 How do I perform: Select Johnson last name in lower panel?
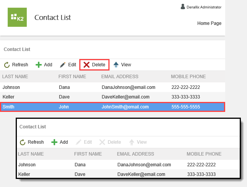point(27,165)
